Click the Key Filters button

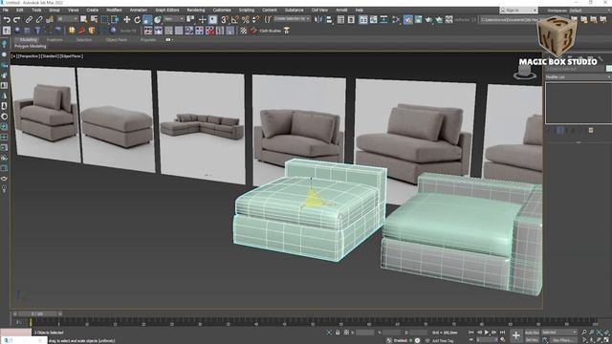point(563,340)
